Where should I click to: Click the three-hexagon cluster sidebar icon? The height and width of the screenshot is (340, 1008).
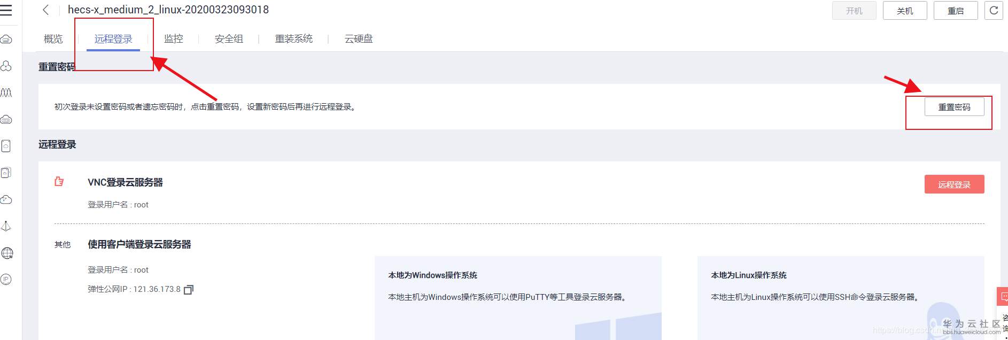coord(6,66)
